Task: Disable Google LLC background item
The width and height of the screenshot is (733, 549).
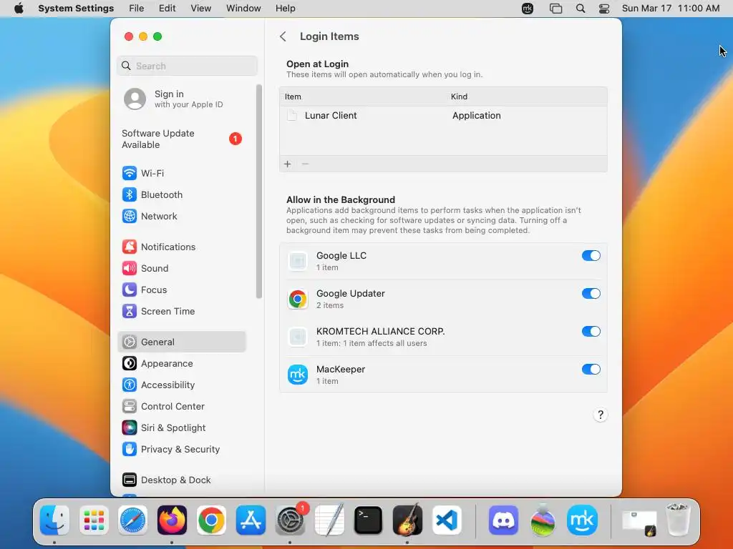Action: click(x=591, y=256)
